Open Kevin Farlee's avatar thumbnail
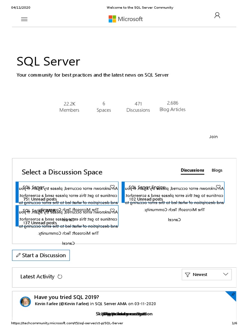 coord(25,301)
